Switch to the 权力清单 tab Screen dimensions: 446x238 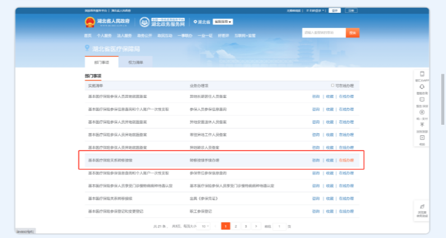point(135,62)
